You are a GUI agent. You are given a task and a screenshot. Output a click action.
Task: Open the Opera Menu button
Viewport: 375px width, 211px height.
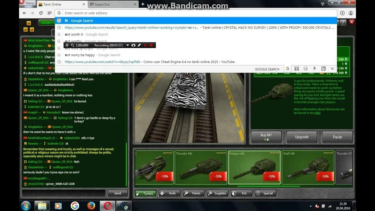tap(27, 3)
